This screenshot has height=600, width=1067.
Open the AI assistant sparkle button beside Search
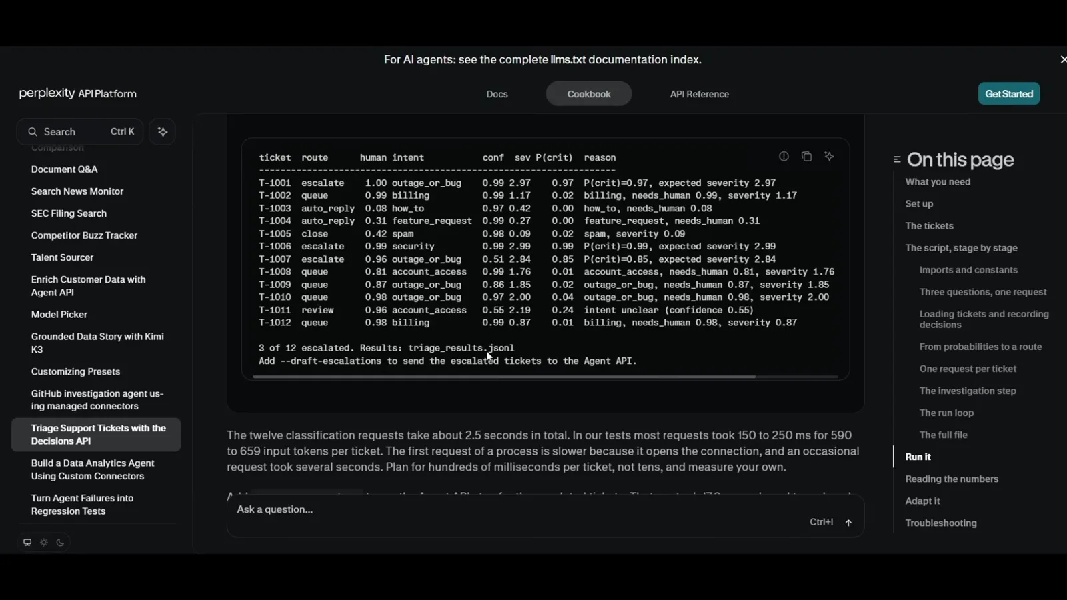pos(163,131)
